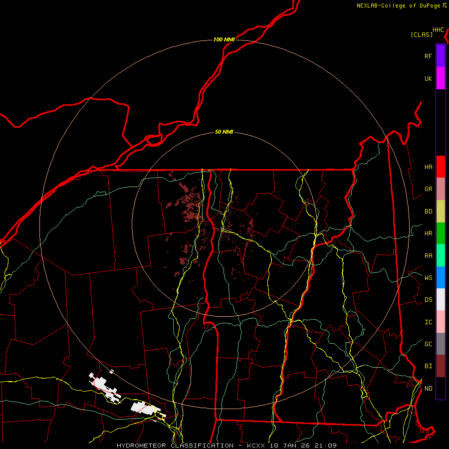
Task: Click the GR pink-brown legend swatch
Action: click(x=441, y=189)
